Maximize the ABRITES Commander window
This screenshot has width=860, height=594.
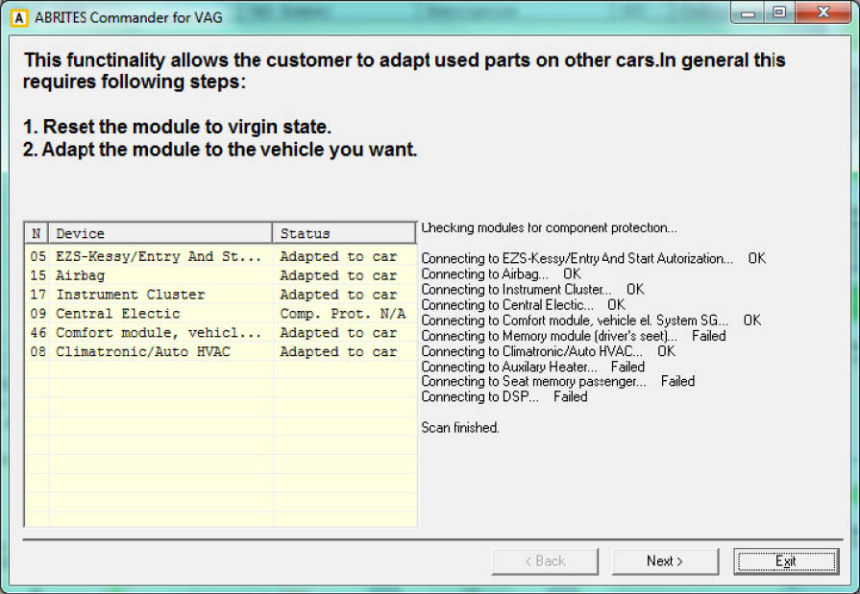pyautogui.click(x=779, y=12)
